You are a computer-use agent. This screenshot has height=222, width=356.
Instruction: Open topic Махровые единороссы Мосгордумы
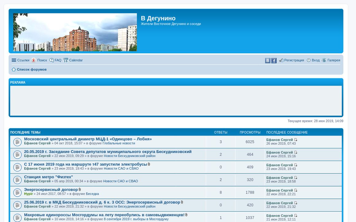point(104,215)
